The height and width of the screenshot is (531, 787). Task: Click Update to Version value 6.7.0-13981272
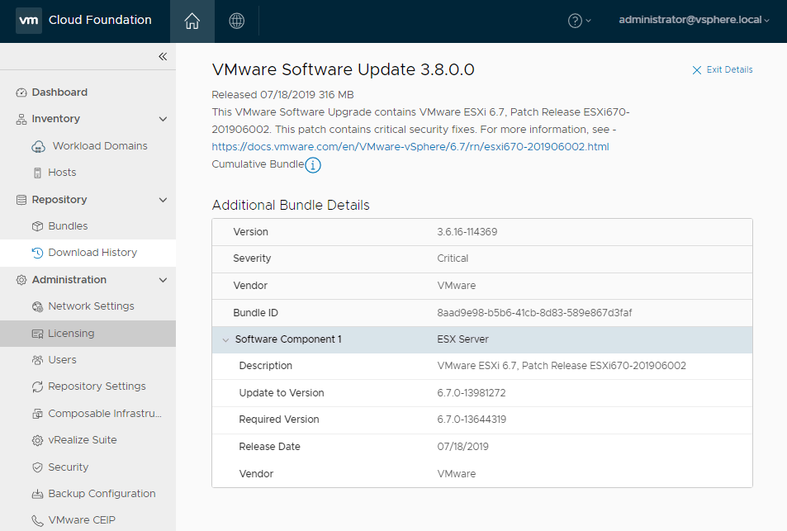tap(472, 393)
